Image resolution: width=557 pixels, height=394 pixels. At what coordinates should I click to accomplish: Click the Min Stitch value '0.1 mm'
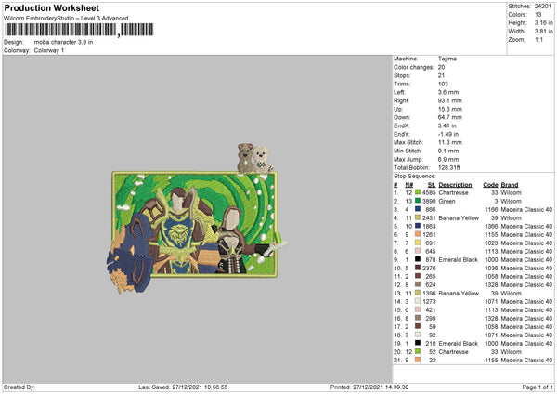[x=448, y=151]
